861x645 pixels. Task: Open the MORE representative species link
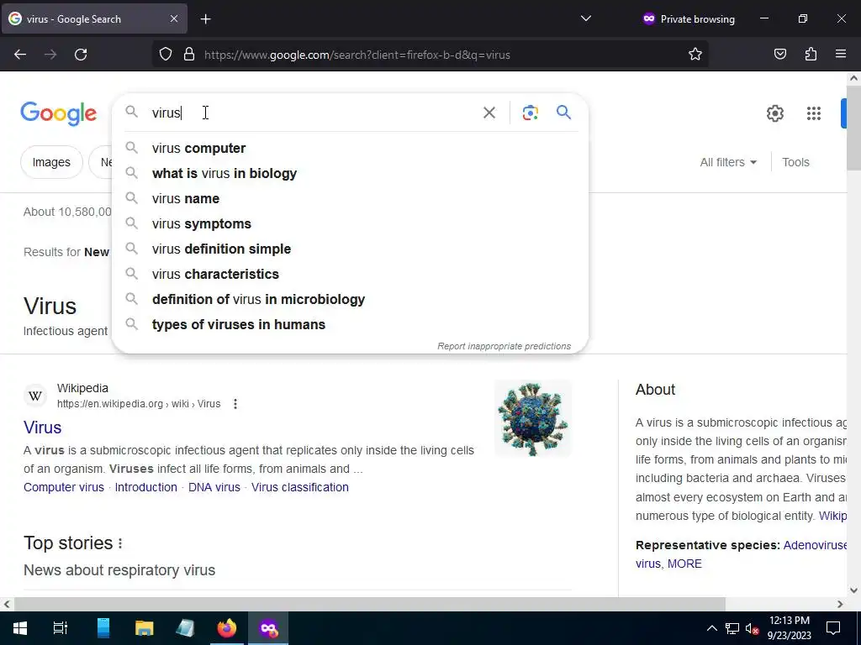click(684, 564)
